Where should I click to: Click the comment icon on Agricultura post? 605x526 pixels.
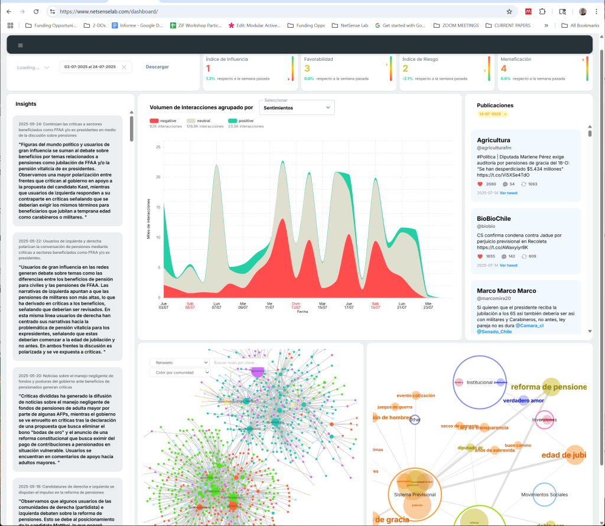[503, 184]
